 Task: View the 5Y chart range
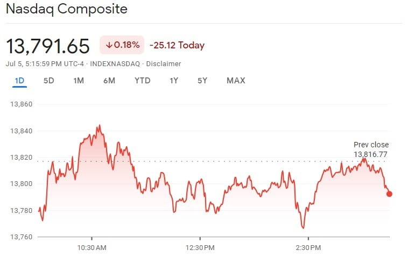point(202,81)
